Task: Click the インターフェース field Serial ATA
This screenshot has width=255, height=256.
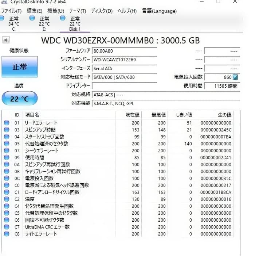Action: pyautogui.click(x=125, y=68)
